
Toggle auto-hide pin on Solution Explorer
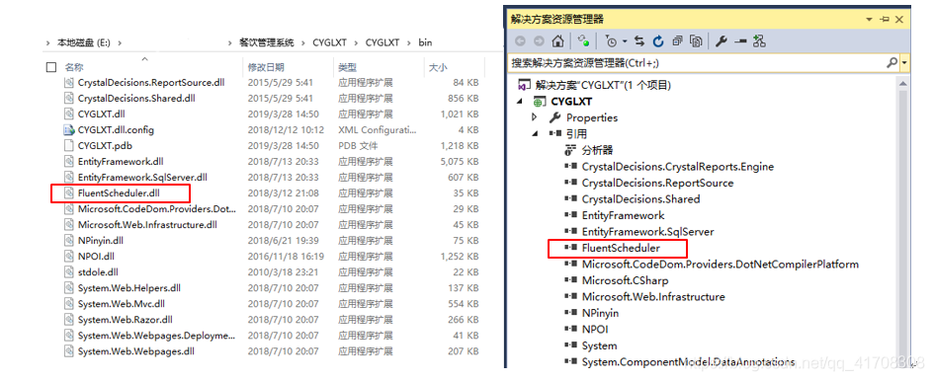[886, 19]
